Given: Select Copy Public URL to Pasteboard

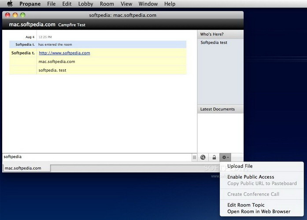Looking at the screenshot, I should click(262, 183).
